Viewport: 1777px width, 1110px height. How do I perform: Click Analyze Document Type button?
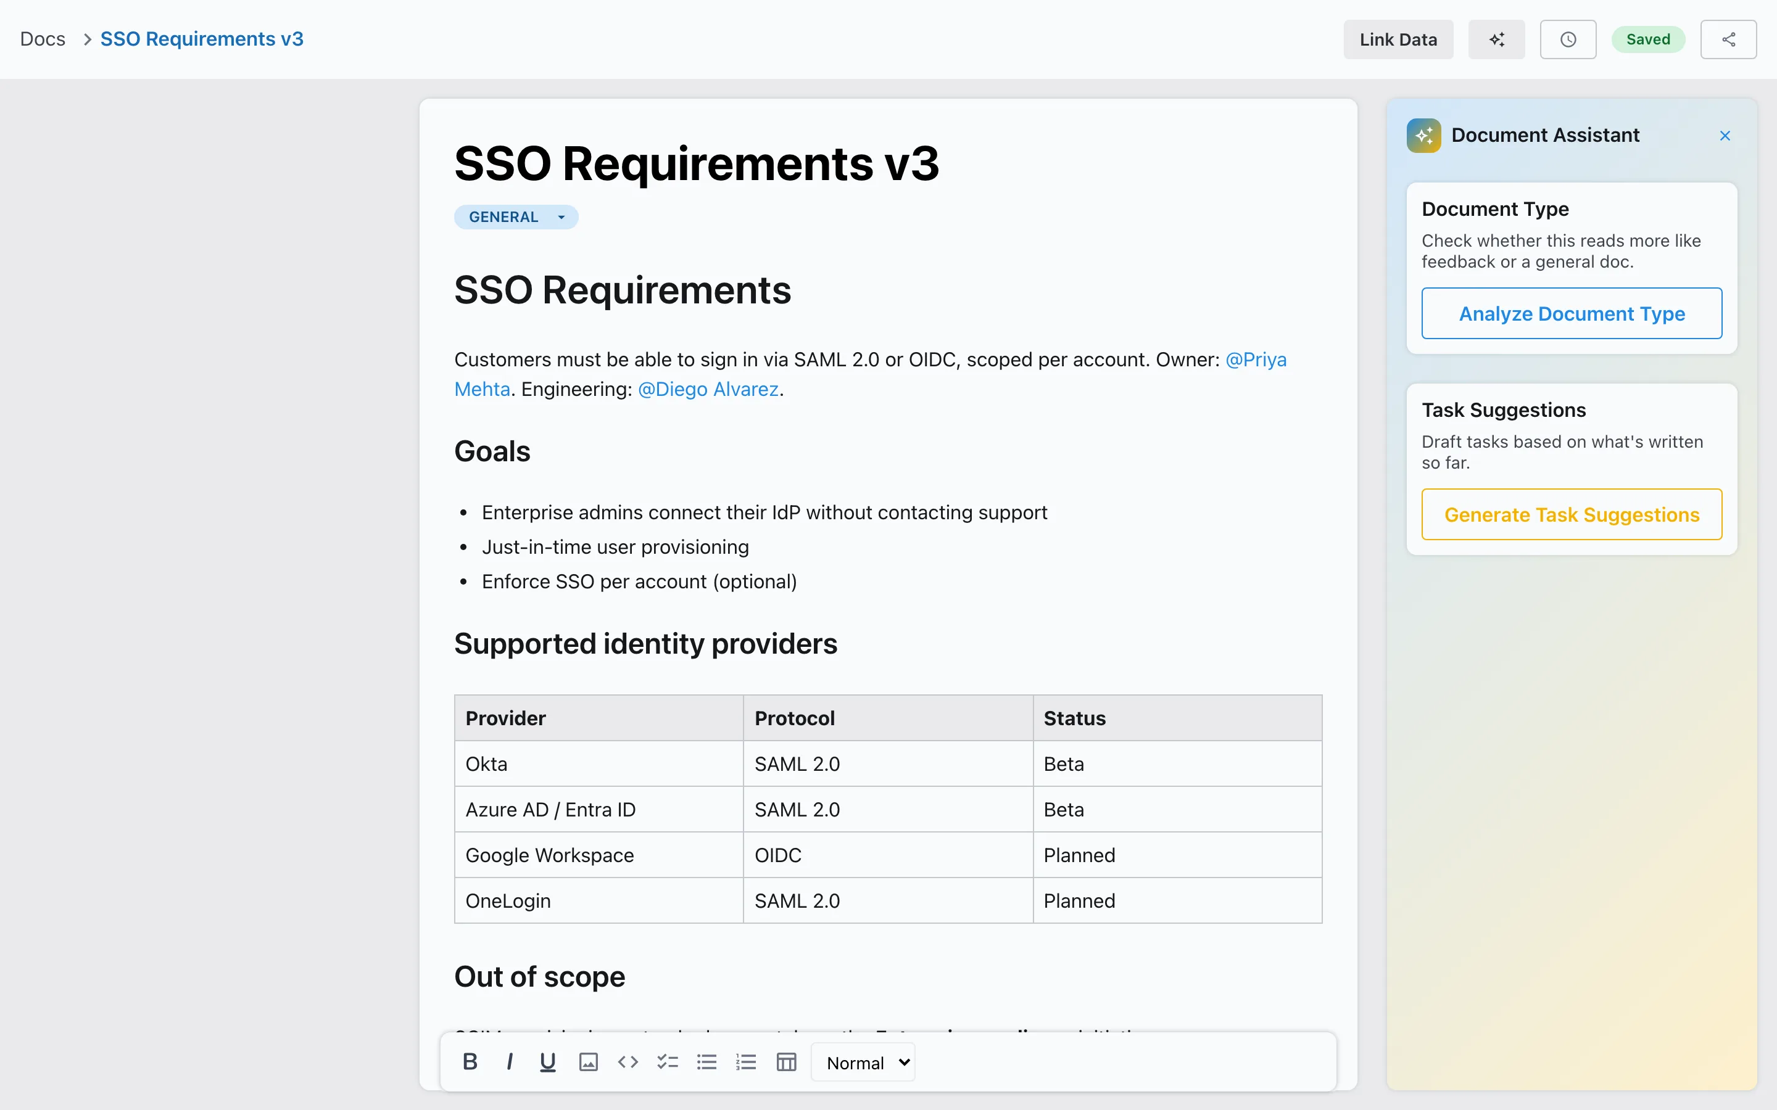tap(1572, 313)
